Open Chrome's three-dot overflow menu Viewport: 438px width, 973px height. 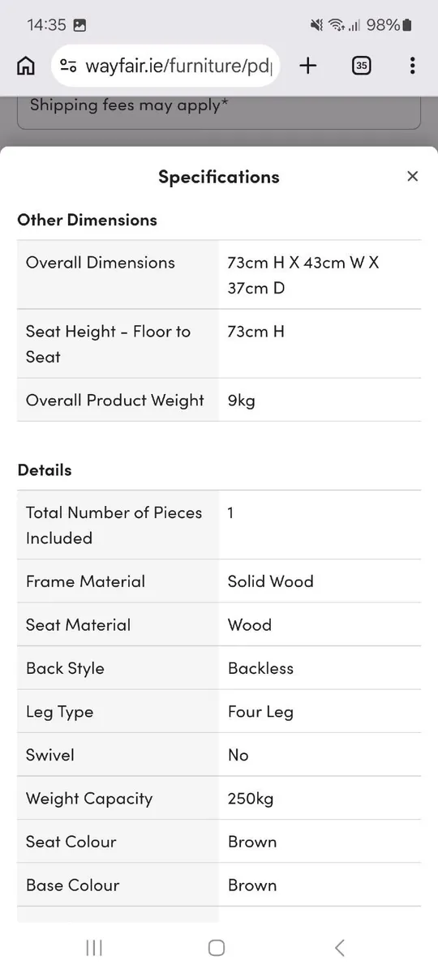[413, 66]
